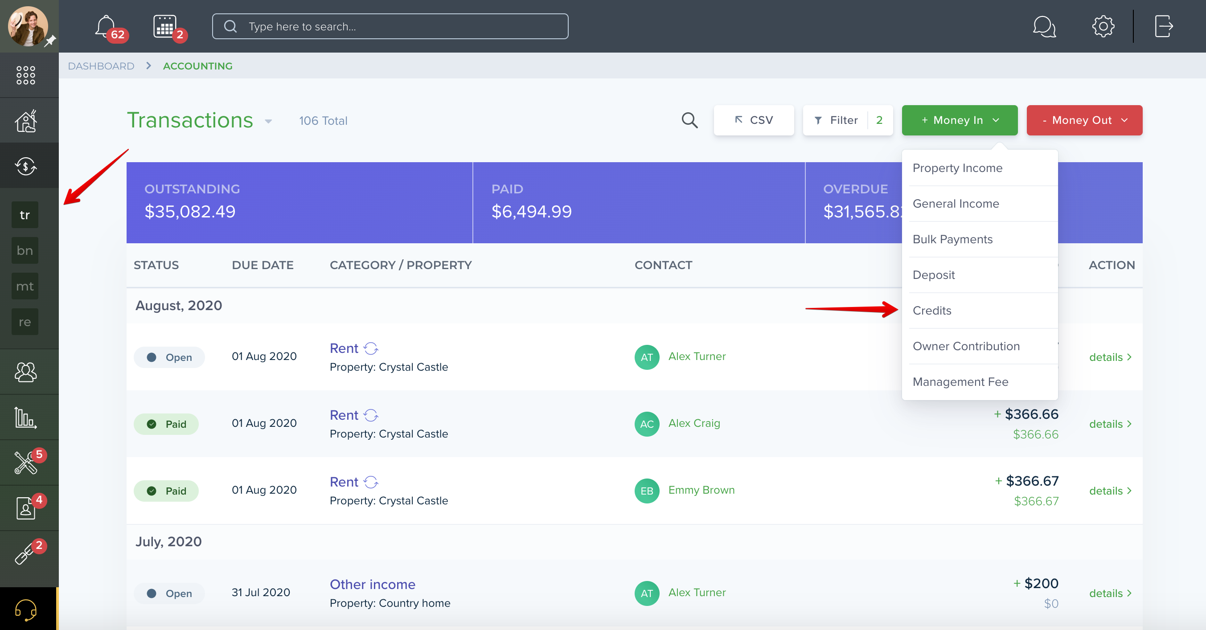This screenshot has height=630, width=1206.
Task: Open the notifications bell icon
Action: (106, 26)
